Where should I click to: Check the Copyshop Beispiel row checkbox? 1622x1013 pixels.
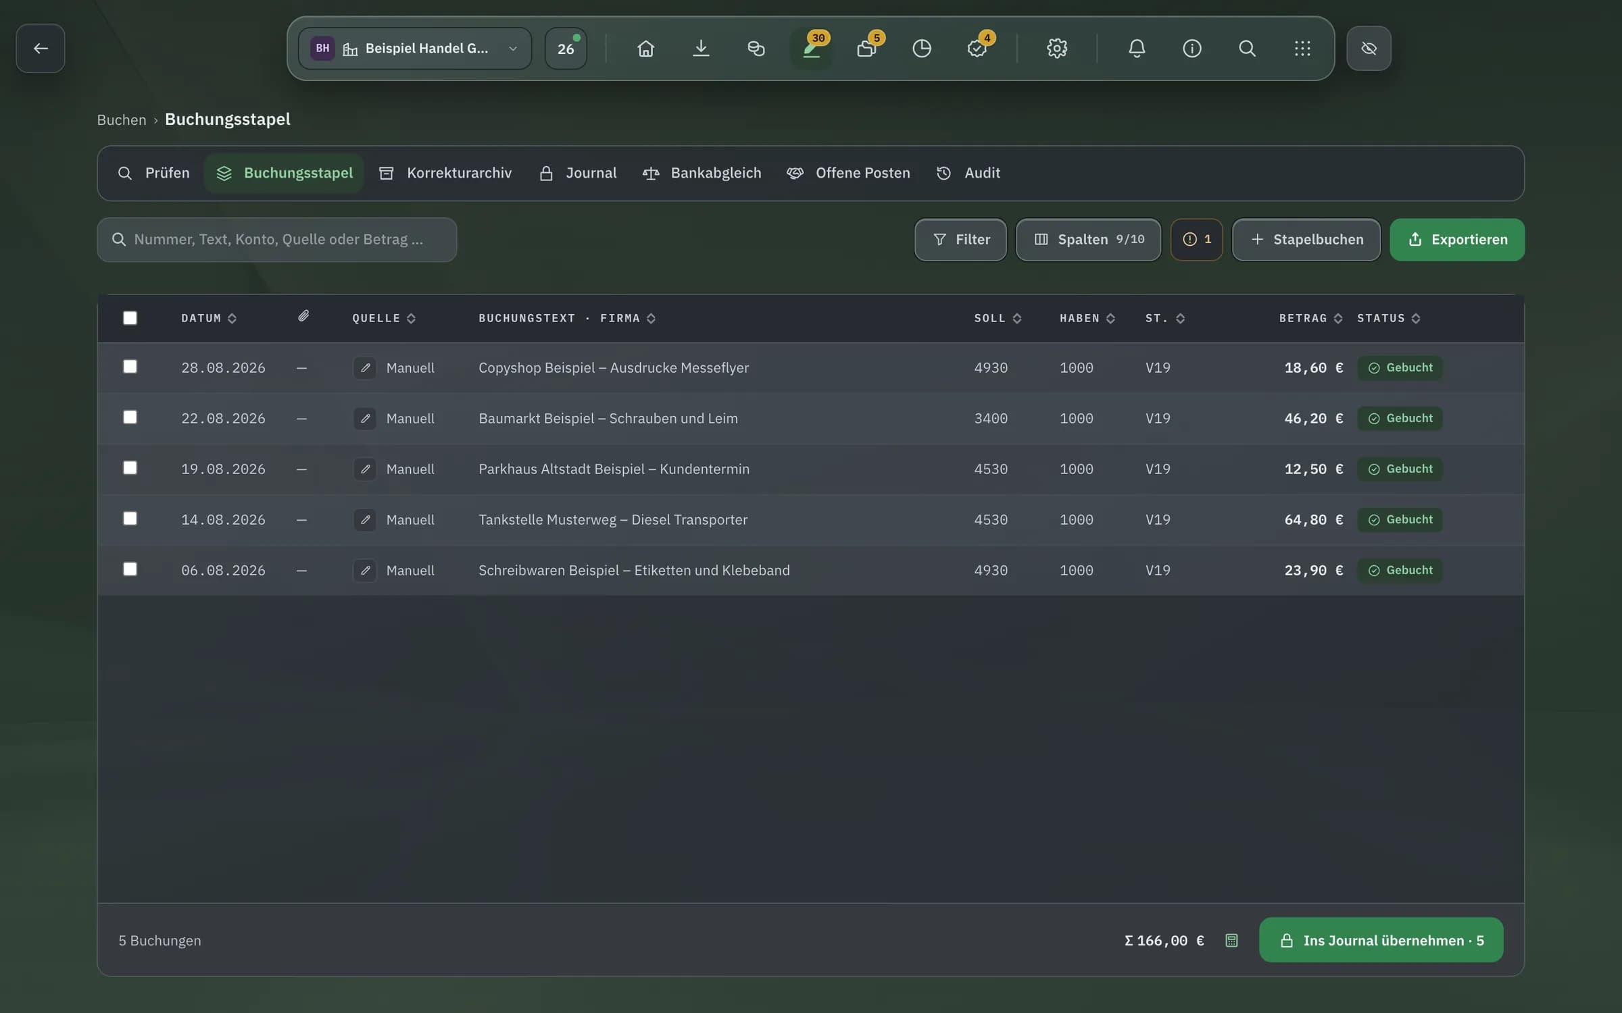click(130, 367)
